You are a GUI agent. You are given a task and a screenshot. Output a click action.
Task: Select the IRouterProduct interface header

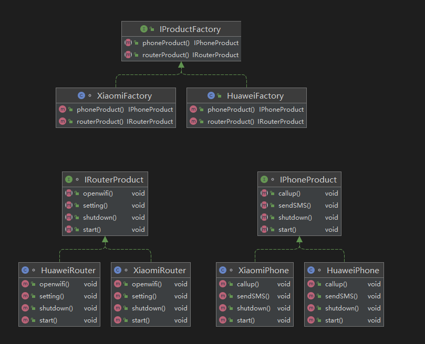click(105, 179)
